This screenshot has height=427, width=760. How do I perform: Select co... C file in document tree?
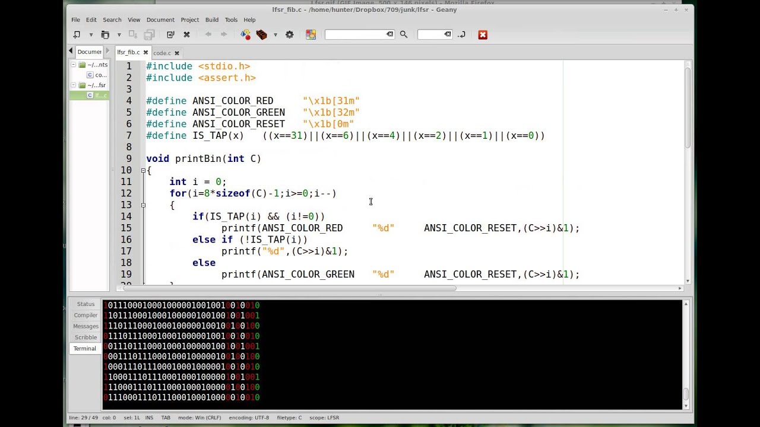click(x=97, y=75)
